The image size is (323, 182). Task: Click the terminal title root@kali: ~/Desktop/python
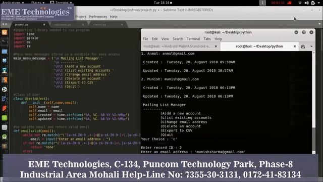click(x=228, y=32)
